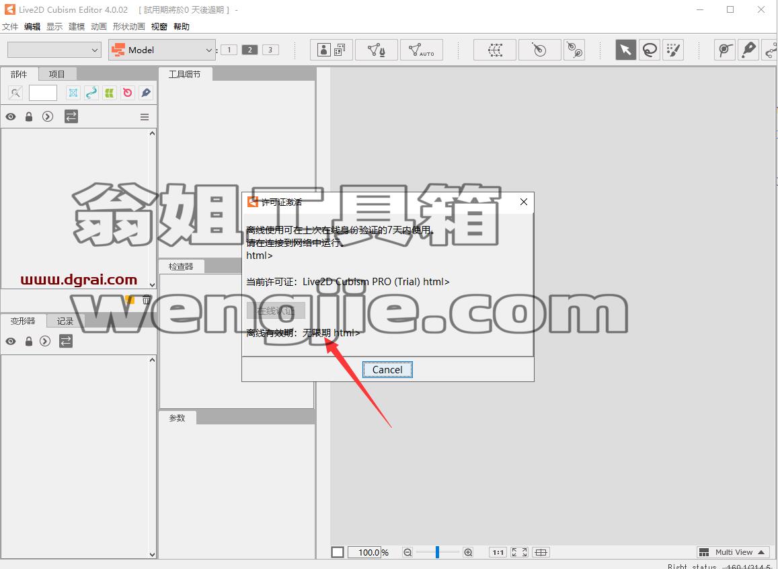Screen dimensions: 778x569
Task: Open the 建模 menu
Action: [77, 27]
